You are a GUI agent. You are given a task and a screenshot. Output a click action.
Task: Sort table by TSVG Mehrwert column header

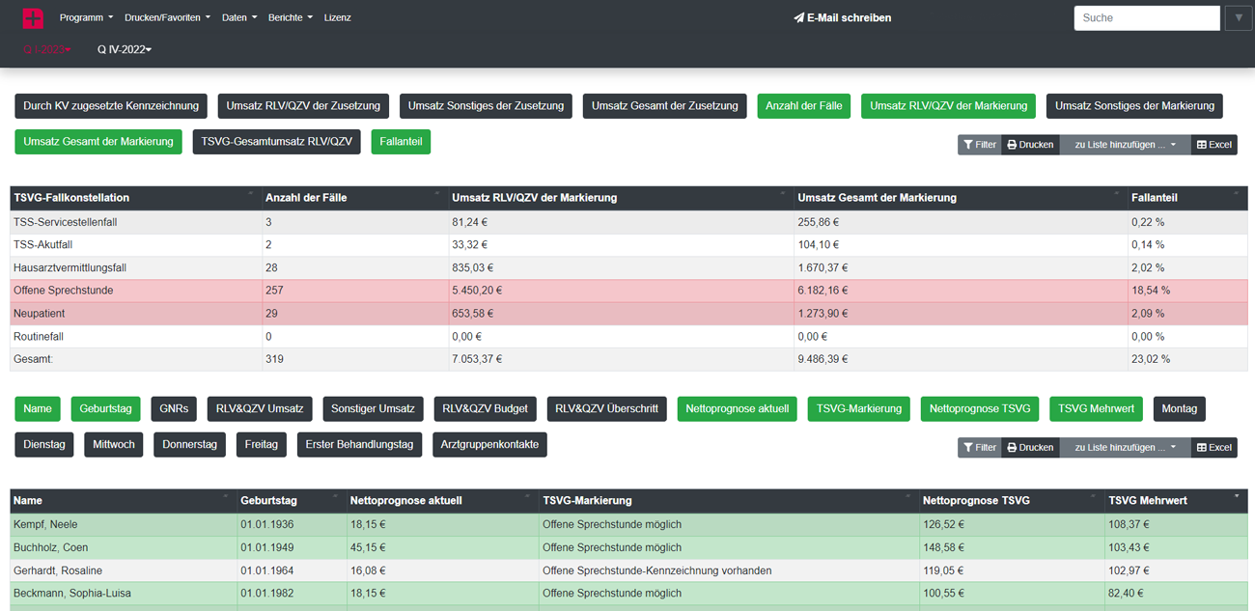point(1147,501)
